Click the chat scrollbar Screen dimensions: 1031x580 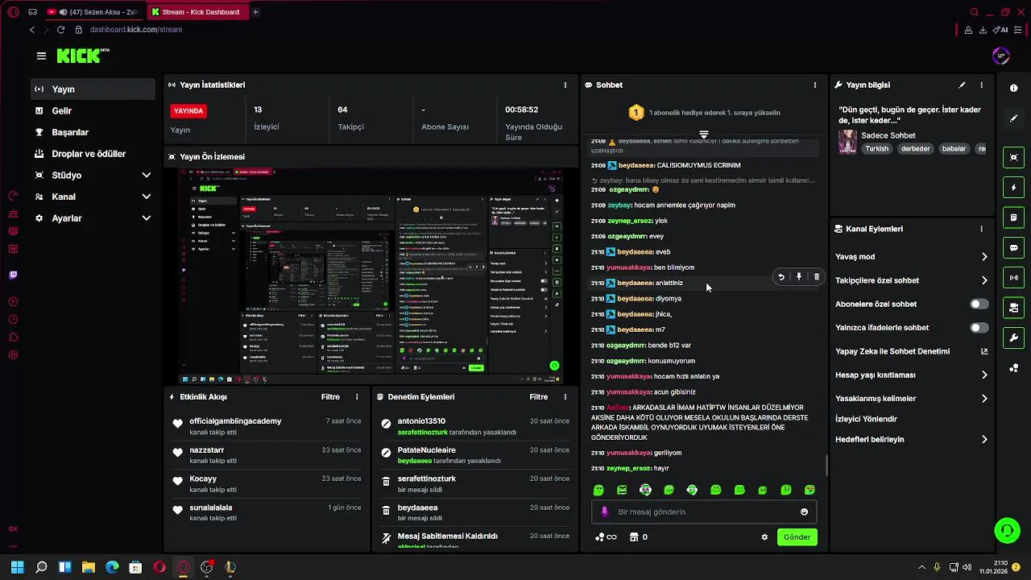point(826,465)
